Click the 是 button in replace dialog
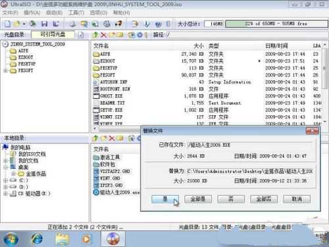329x247 pixels. pos(165,199)
